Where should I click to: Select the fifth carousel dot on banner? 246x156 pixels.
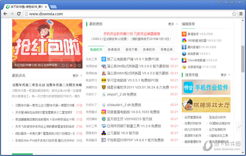(x=79, y=65)
